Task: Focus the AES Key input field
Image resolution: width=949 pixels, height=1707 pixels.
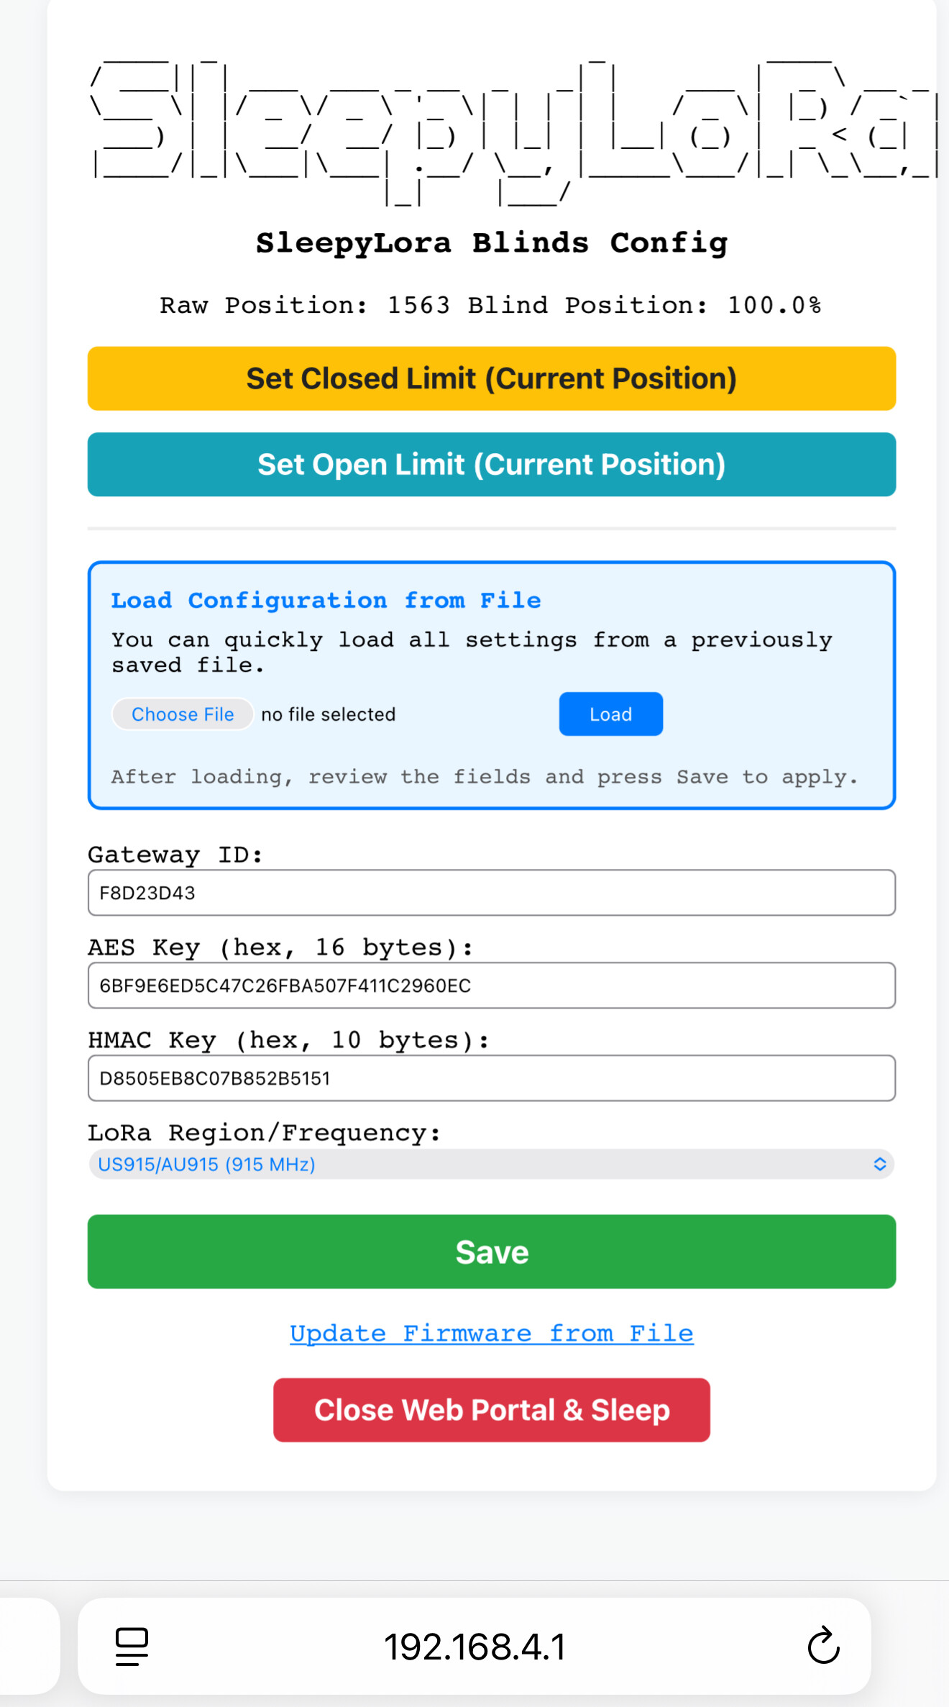Action: [492, 985]
